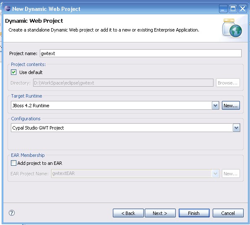Click the JBoss 4.2 Runtime text

click(x=31, y=106)
